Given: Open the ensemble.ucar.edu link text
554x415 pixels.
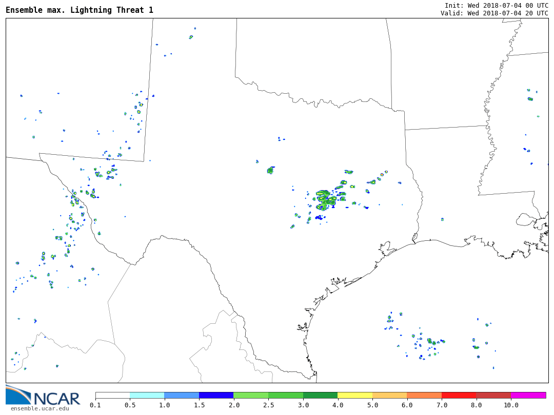Looking at the screenshot, I should (39, 408).
